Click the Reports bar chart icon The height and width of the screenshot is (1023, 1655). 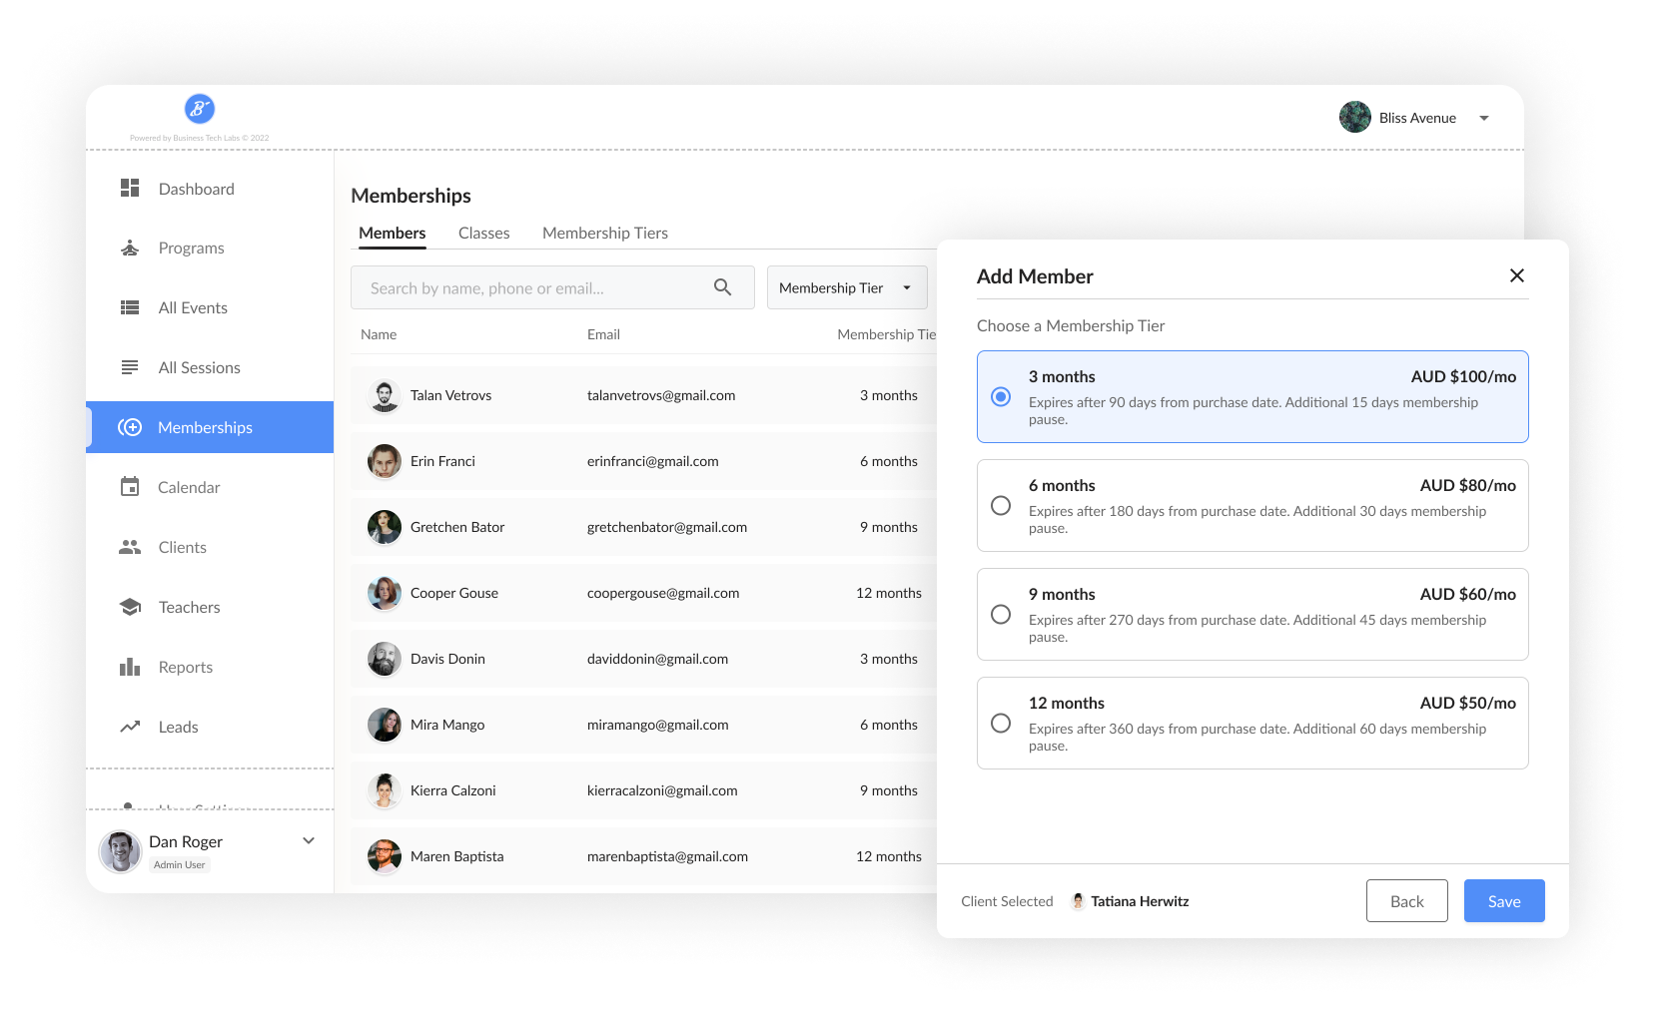point(130,667)
